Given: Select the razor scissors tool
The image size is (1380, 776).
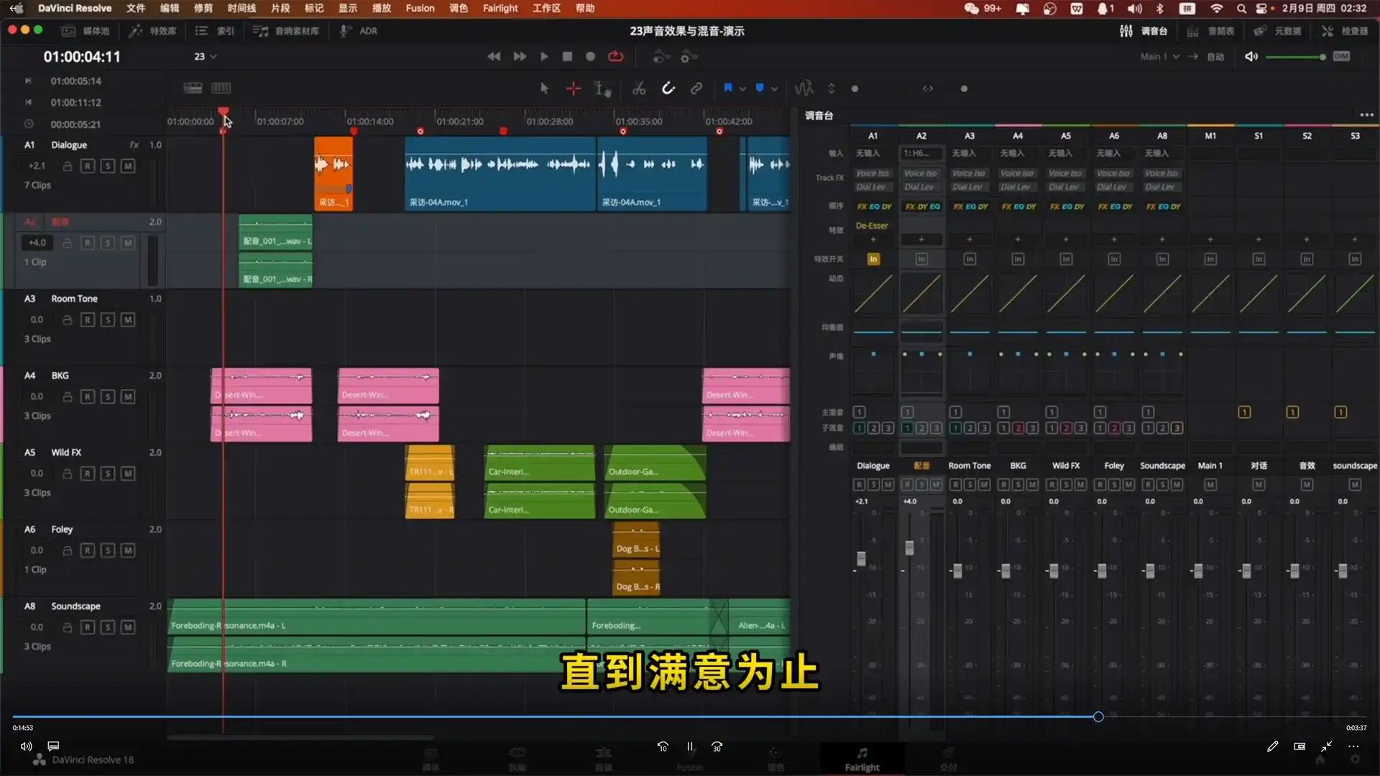Looking at the screenshot, I should (638, 88).
